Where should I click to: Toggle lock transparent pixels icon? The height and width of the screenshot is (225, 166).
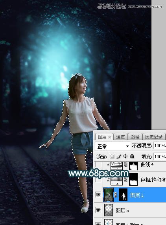coord(112,156)
